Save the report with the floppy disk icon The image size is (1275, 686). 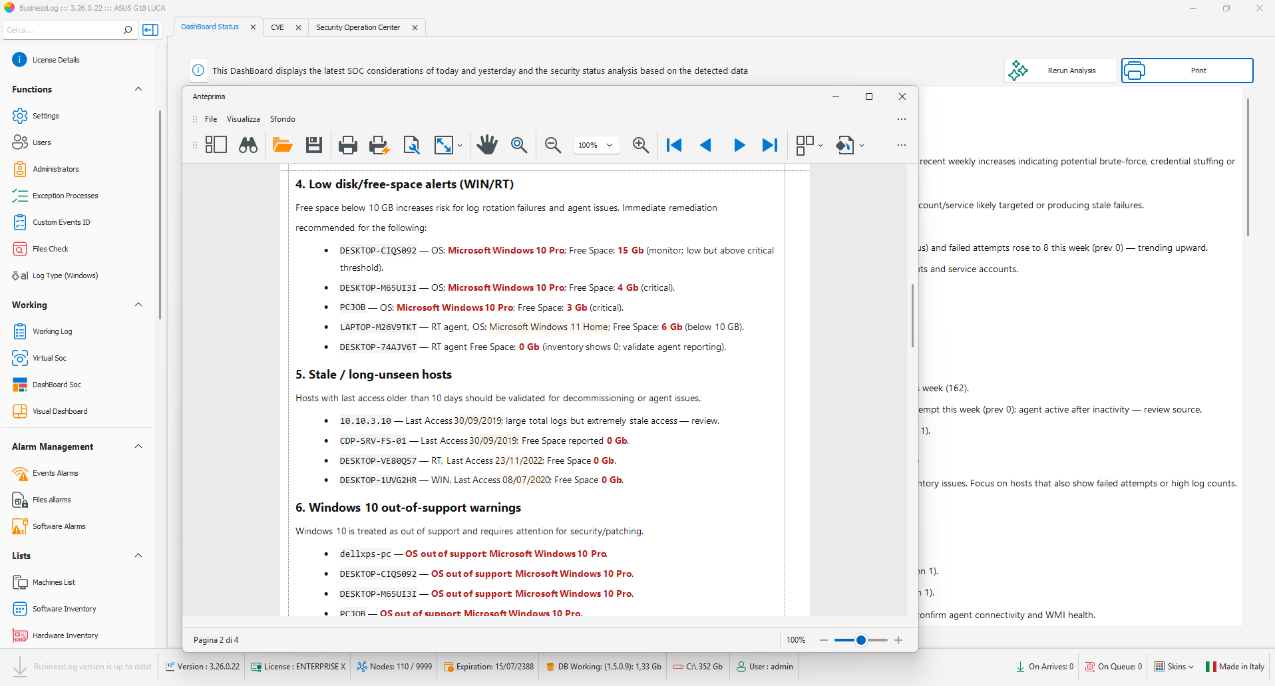pos(314,145)
